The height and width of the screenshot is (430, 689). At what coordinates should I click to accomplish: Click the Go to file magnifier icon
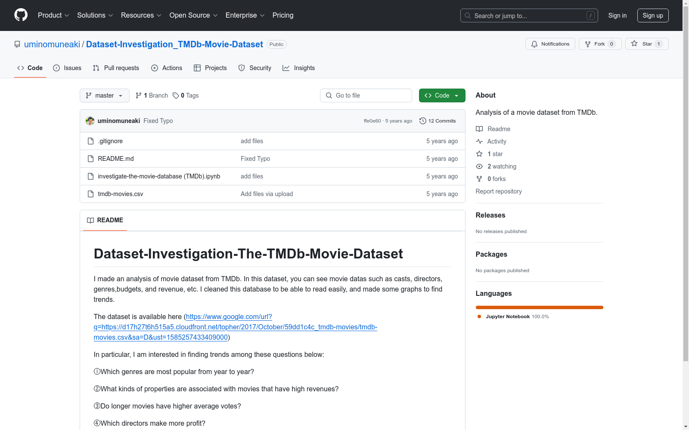click(329, 95)
